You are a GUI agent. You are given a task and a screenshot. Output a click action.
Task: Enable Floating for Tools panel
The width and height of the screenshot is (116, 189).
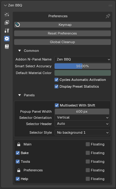pyautogui.click(x=88, y=162)
